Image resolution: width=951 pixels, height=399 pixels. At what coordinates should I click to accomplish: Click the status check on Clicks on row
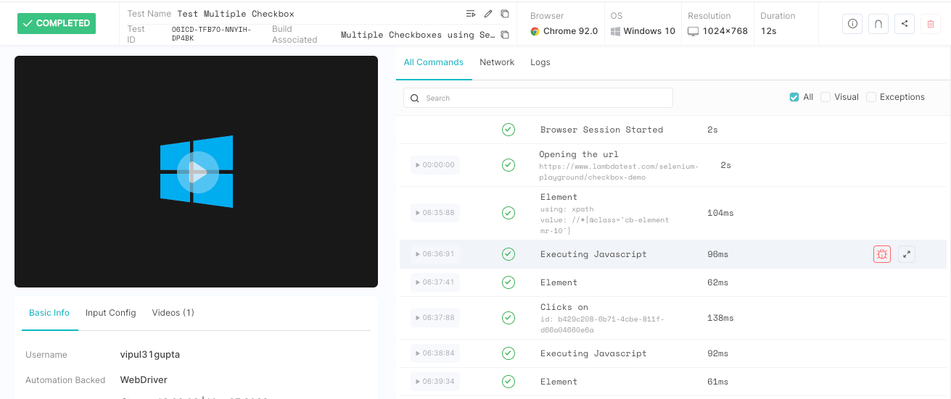tap(509, 318)
